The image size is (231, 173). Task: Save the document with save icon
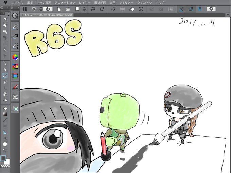pyautogui.click(x=77, y=9)
